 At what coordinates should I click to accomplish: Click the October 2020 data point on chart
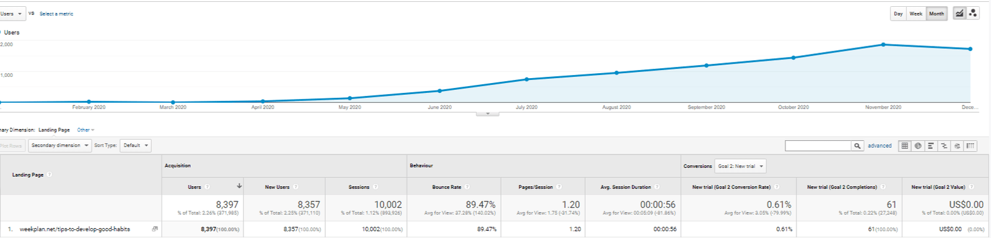(x=793, y=58)
